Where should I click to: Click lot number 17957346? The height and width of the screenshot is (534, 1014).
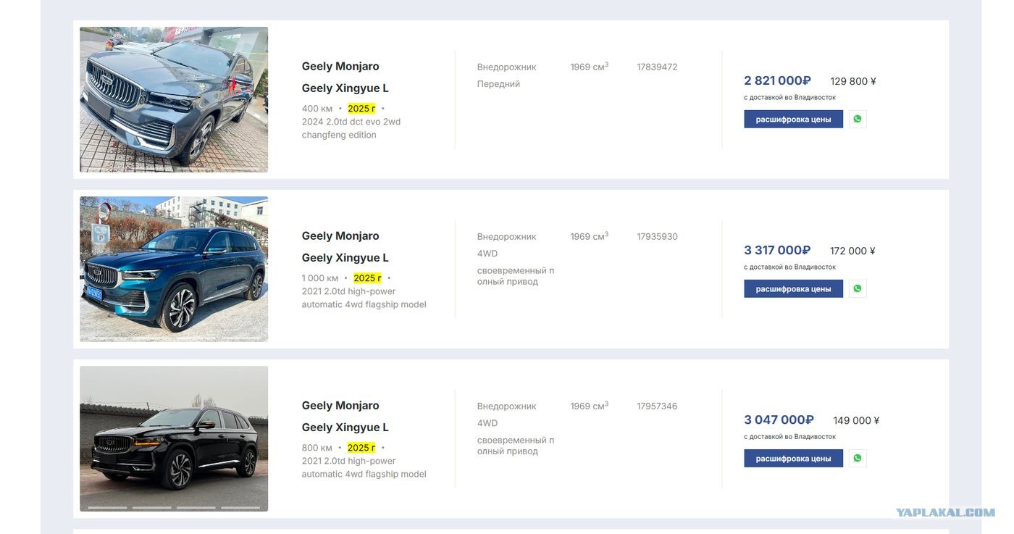pyautogui.click(x=657, y=406)
